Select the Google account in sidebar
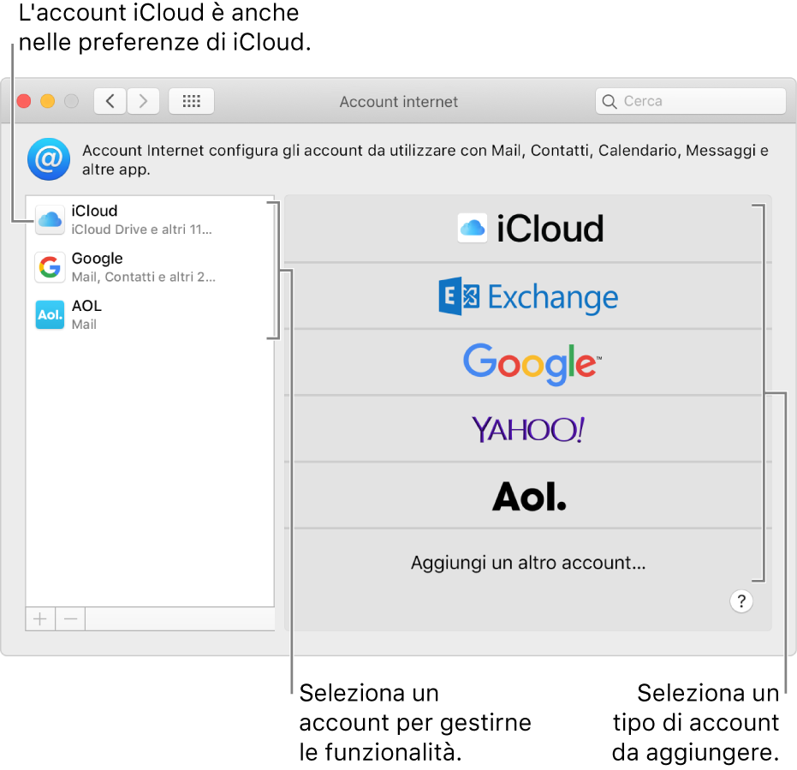The height and width of the screenshot is (770, 797). 150,267
